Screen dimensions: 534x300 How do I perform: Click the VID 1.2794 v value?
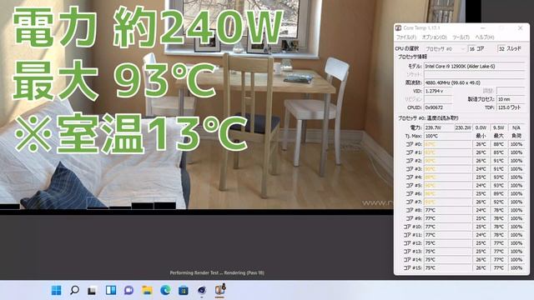coord(437,91)
